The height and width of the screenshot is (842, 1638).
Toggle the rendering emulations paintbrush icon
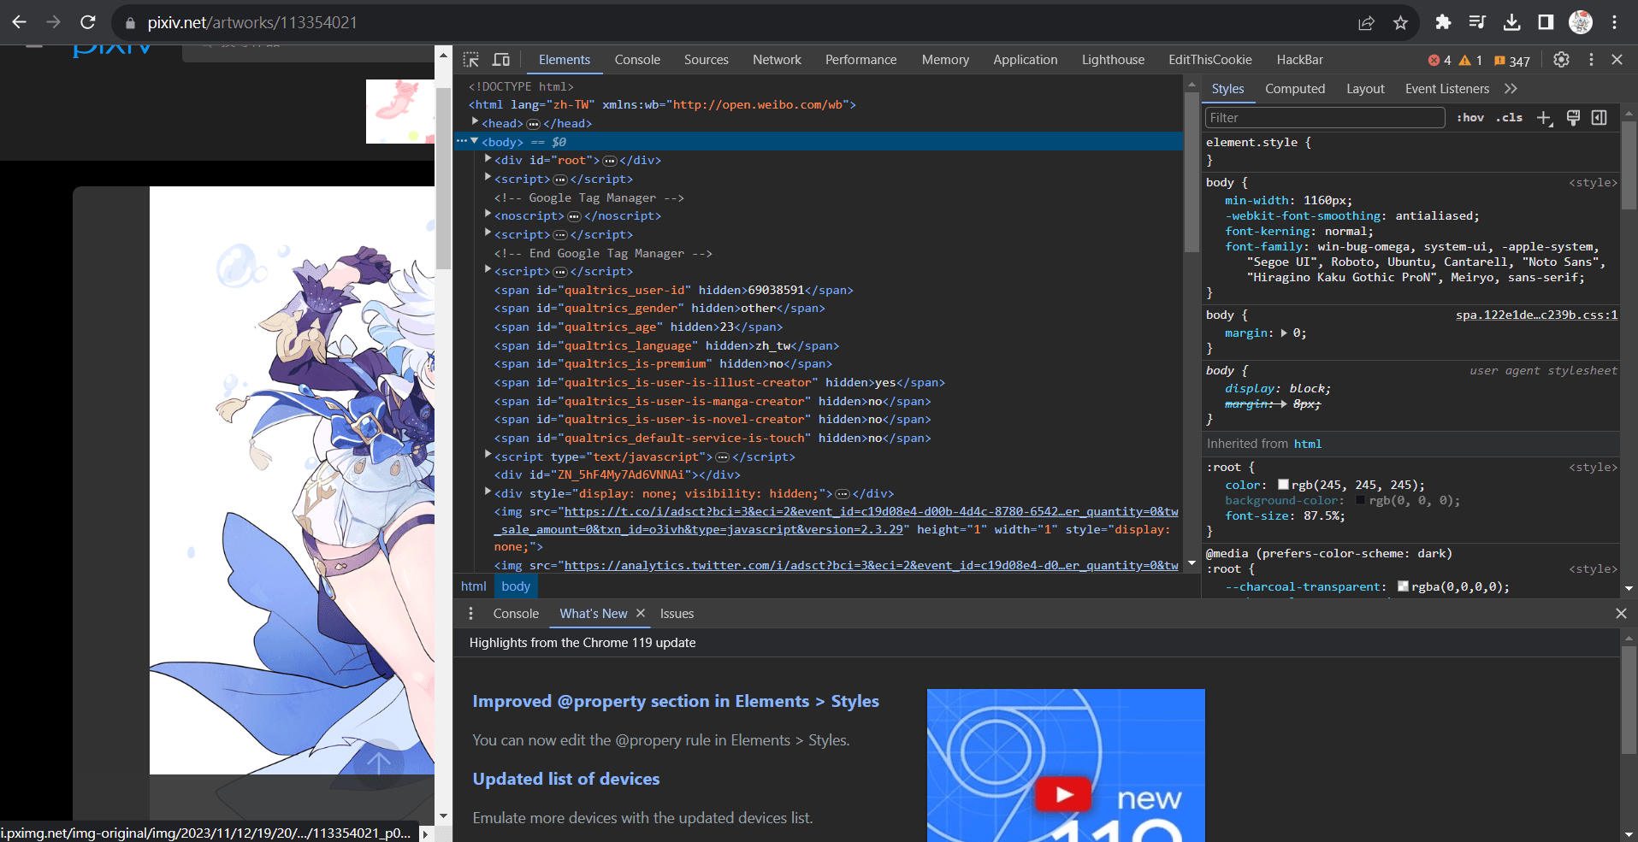1573,118
